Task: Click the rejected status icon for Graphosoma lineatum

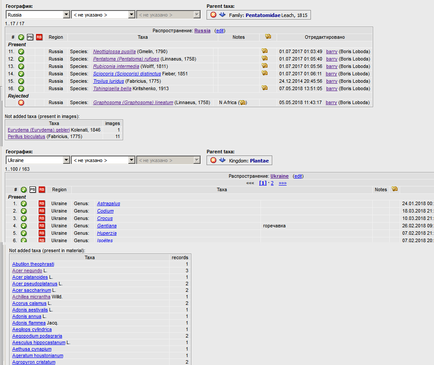Action: (x=21, y=103)
